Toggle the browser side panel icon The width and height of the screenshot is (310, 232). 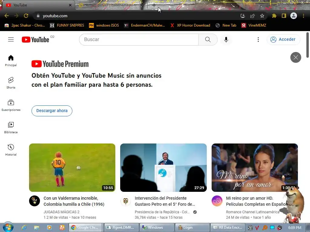[x=284, y=16]
